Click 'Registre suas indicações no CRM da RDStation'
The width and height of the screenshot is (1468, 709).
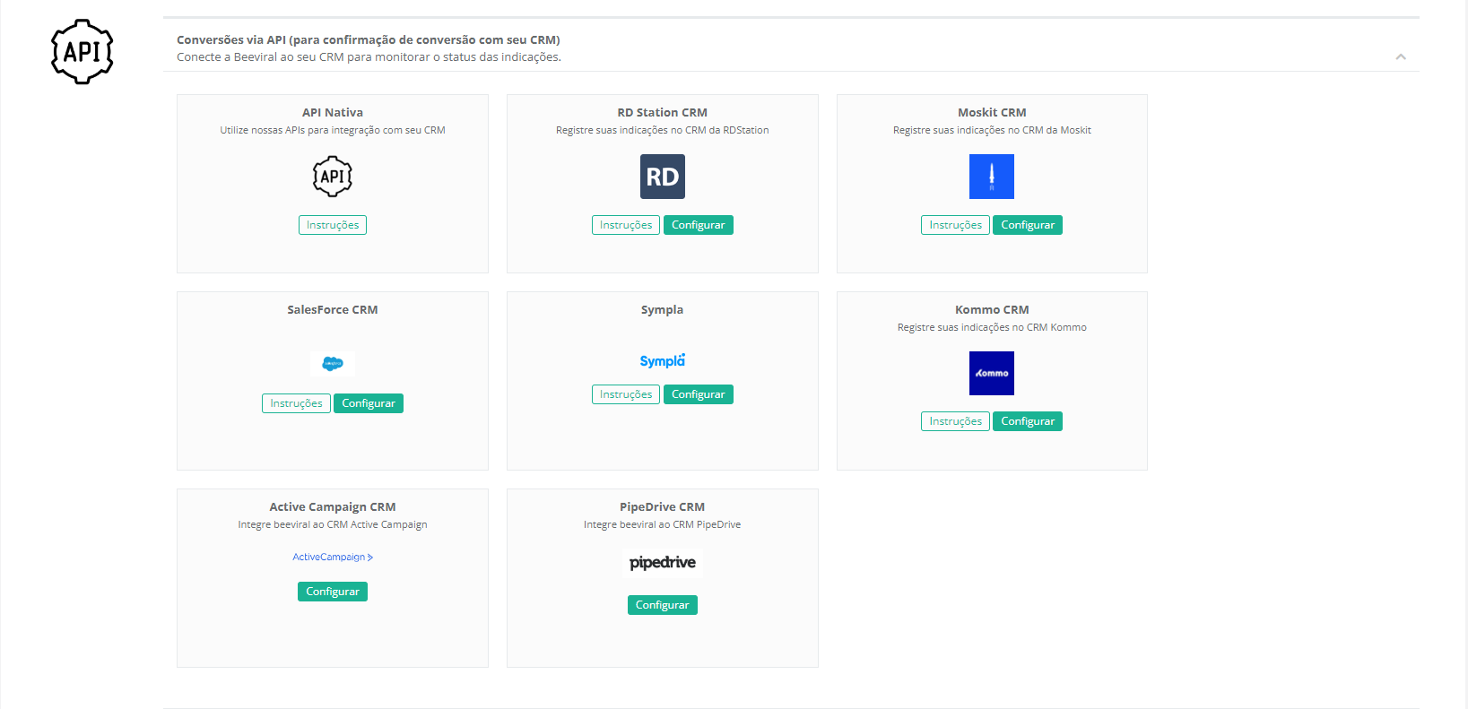coord(663,130)
